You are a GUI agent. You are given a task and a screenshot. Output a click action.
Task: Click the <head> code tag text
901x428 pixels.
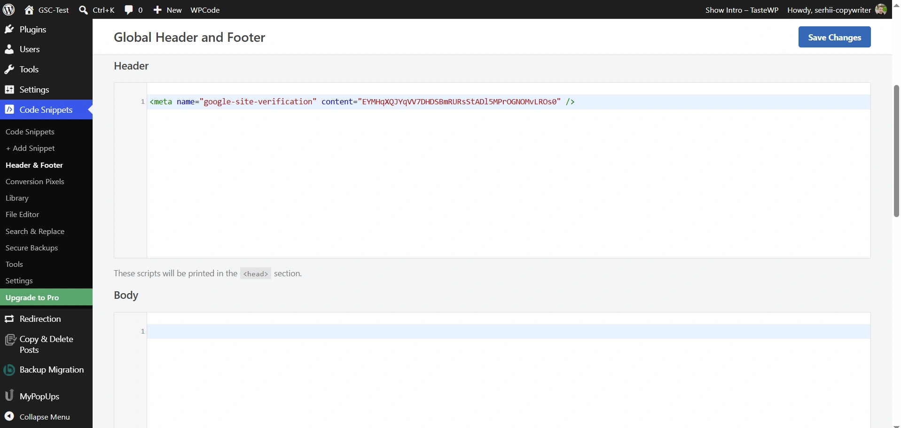[255, 273]
